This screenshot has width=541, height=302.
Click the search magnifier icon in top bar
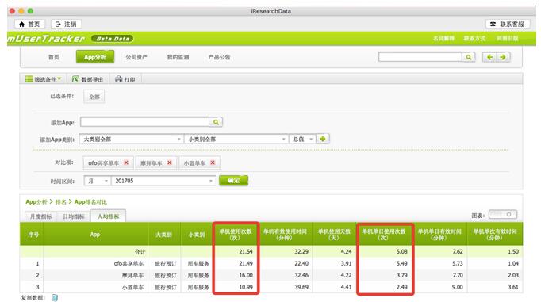pos(468,57)
